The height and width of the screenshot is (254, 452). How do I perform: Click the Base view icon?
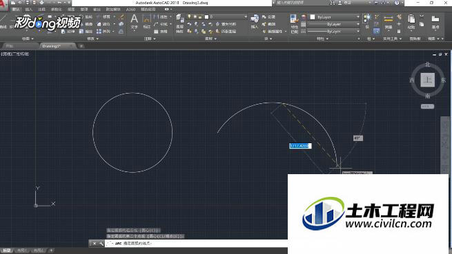pos(435,19)
